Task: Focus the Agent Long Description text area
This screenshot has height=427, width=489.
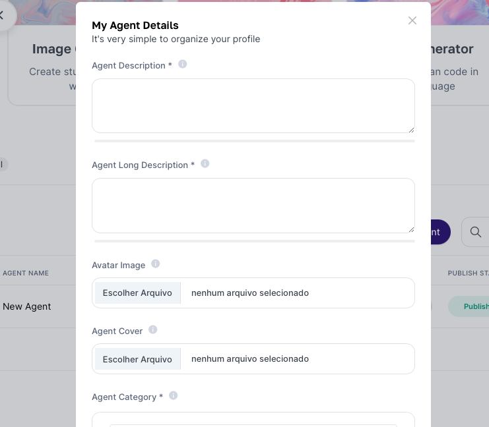Action: [253, 206]
